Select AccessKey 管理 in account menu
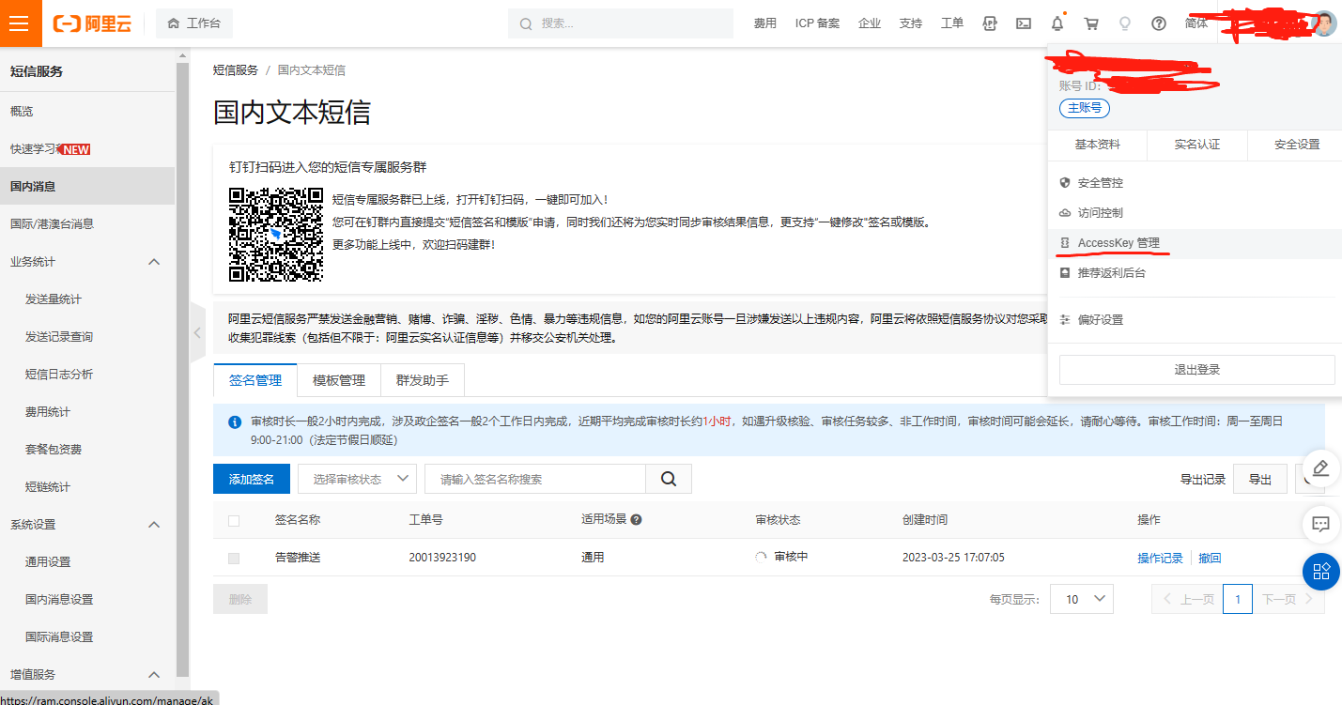This screenshot has height=705, width=1342. (1118, 243)
